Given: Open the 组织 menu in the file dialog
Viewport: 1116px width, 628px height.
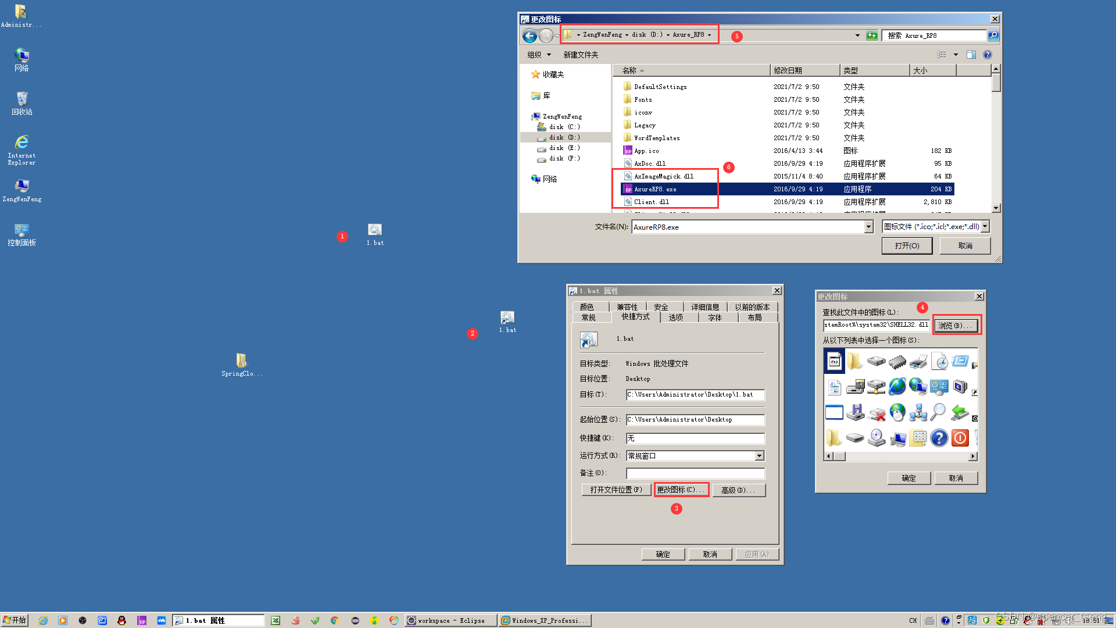Looking at the screenshot, I should [x=538, y=54].
